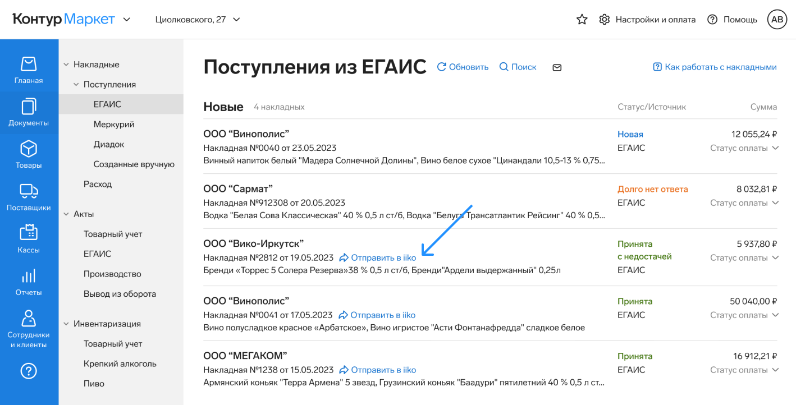
Task: Click the Долго нет ответа status
Action: (x=653, y=190)
